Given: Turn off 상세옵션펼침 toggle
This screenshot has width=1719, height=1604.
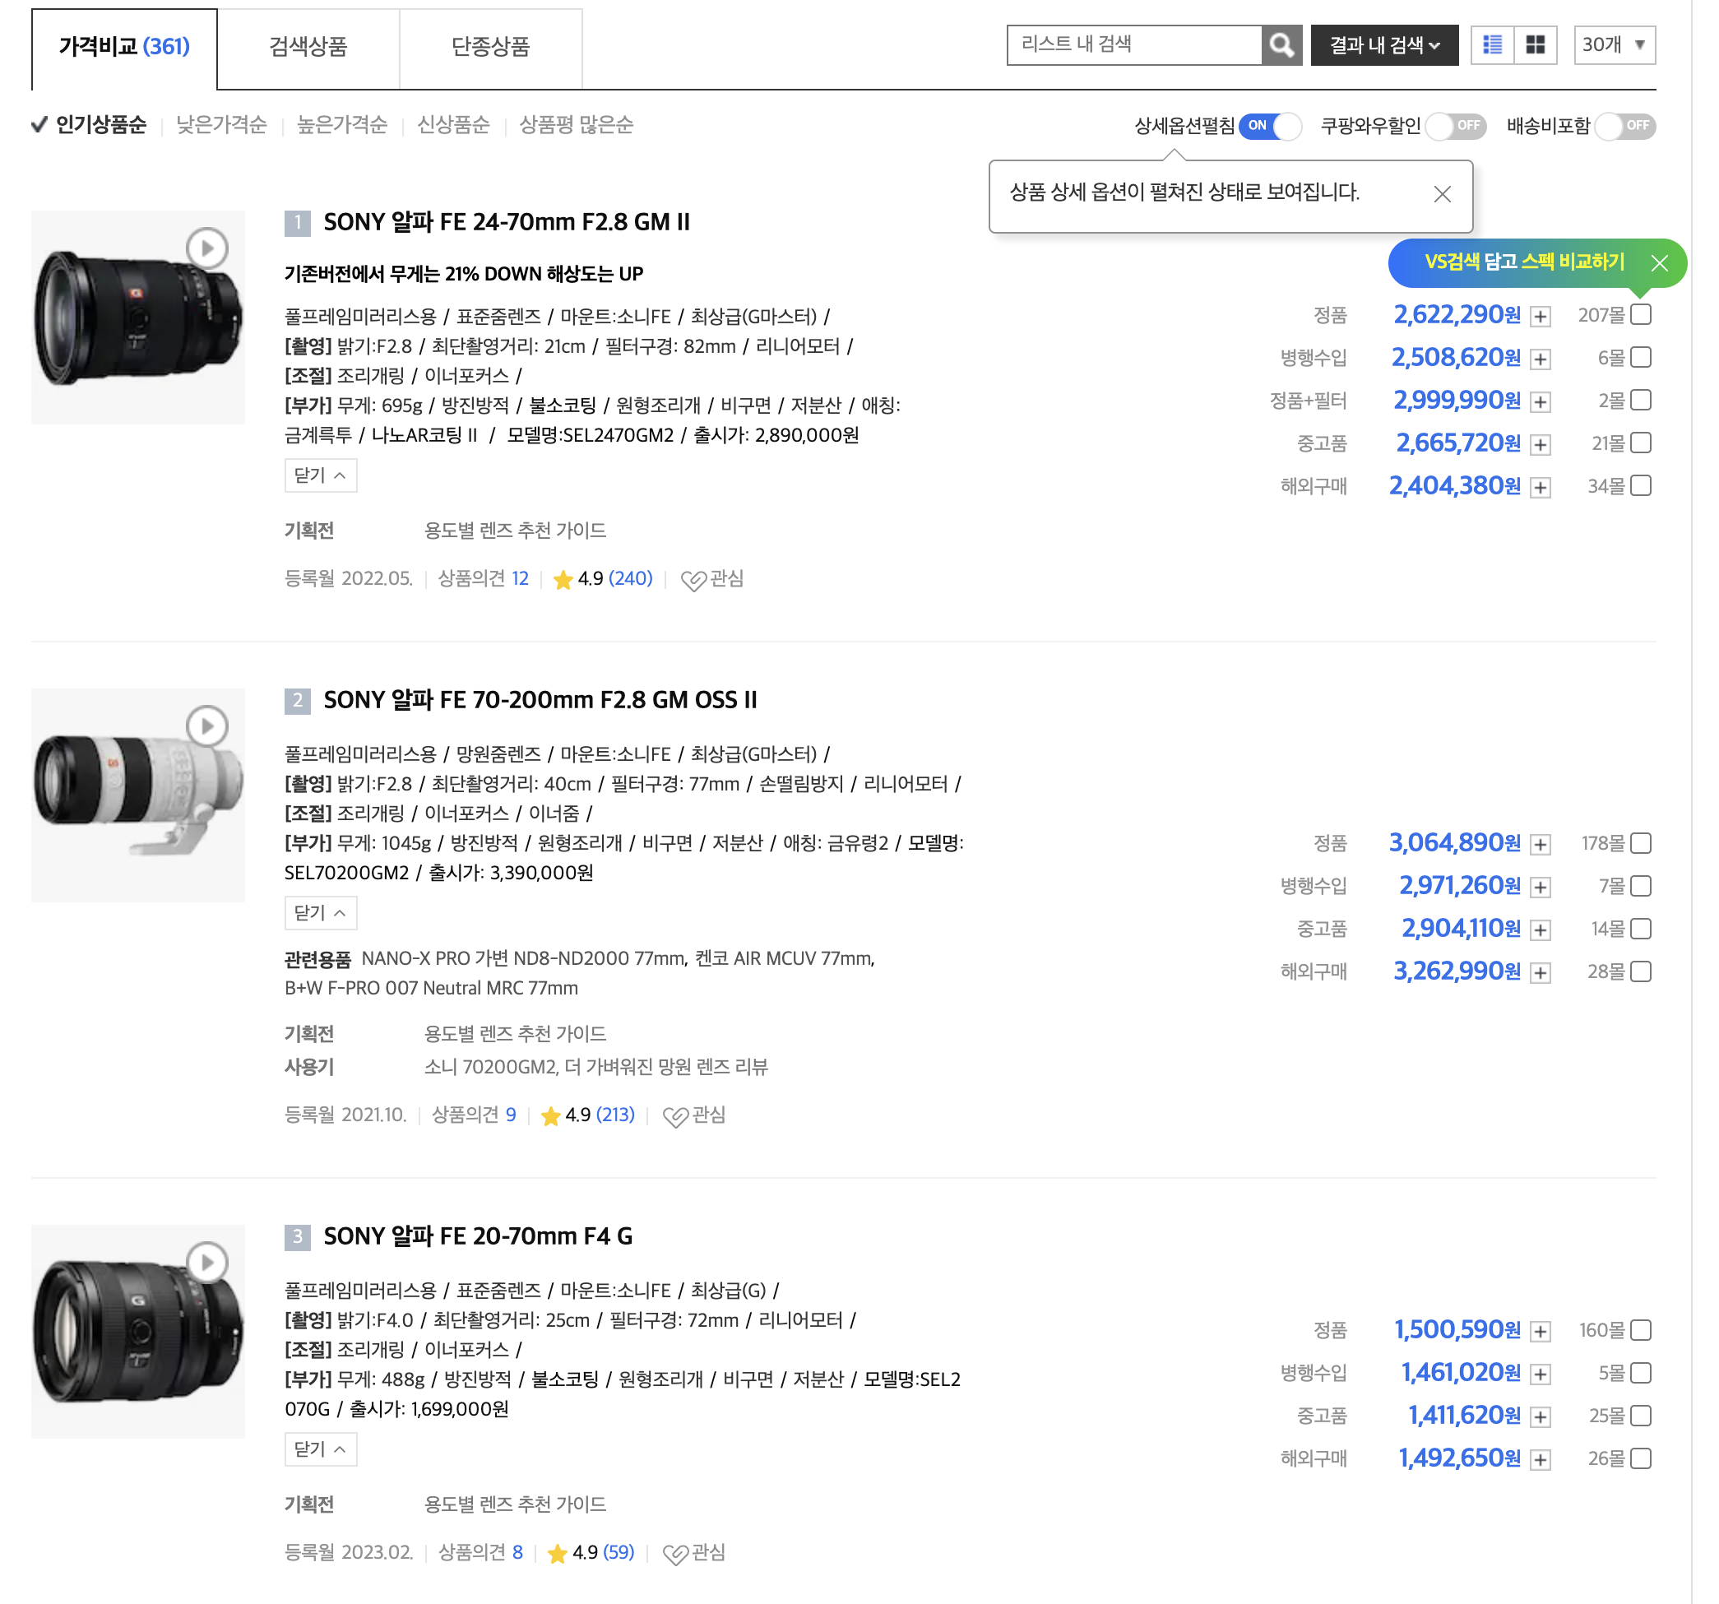Looking at the screenshot, I should (x=1269, y=126).
